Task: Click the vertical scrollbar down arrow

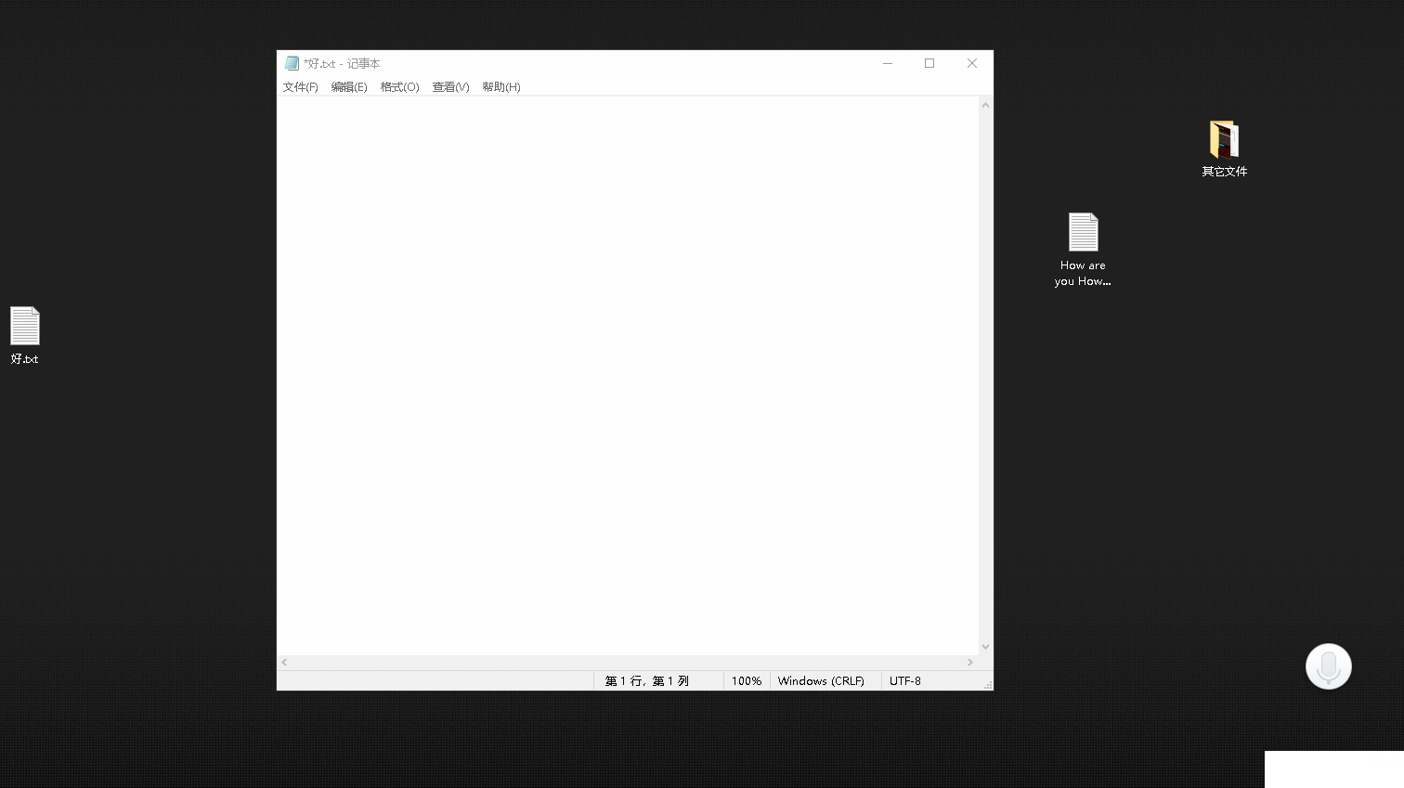Action: 985,647
